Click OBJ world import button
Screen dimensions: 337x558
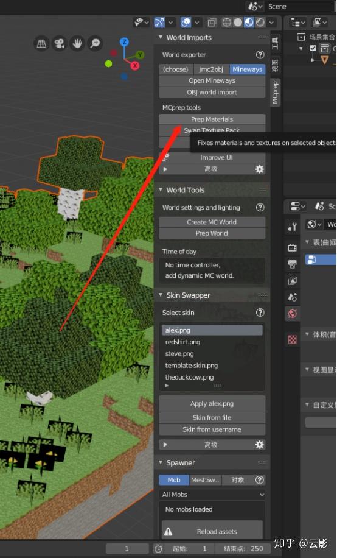[212, 92]
